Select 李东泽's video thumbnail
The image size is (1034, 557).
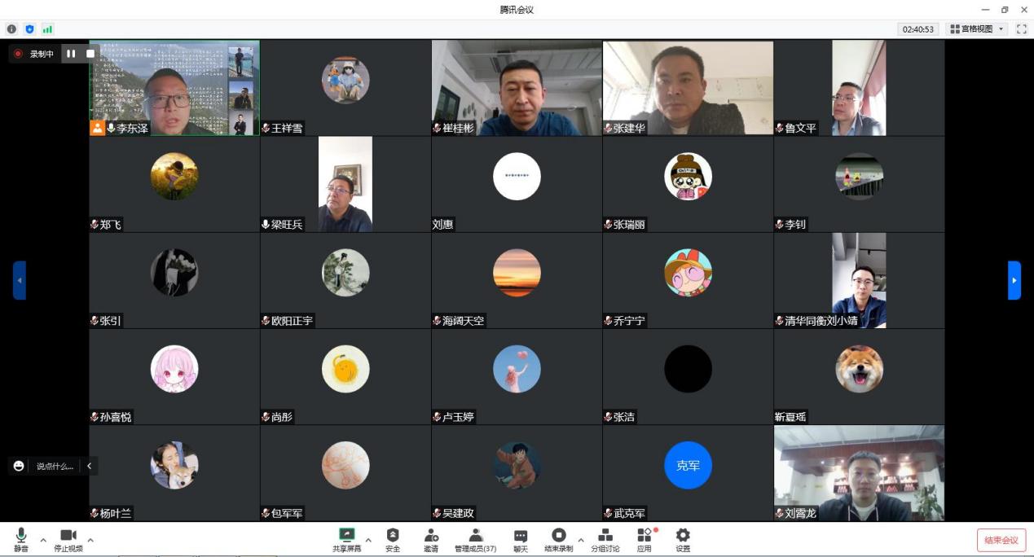pos(174,88)
